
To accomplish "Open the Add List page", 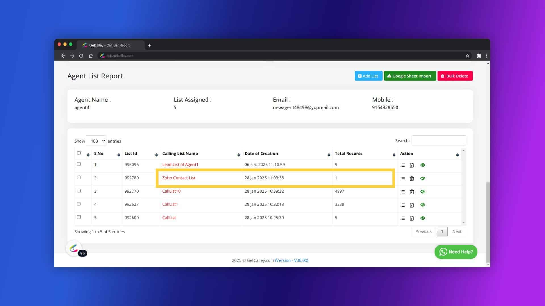I will point(368,76).
